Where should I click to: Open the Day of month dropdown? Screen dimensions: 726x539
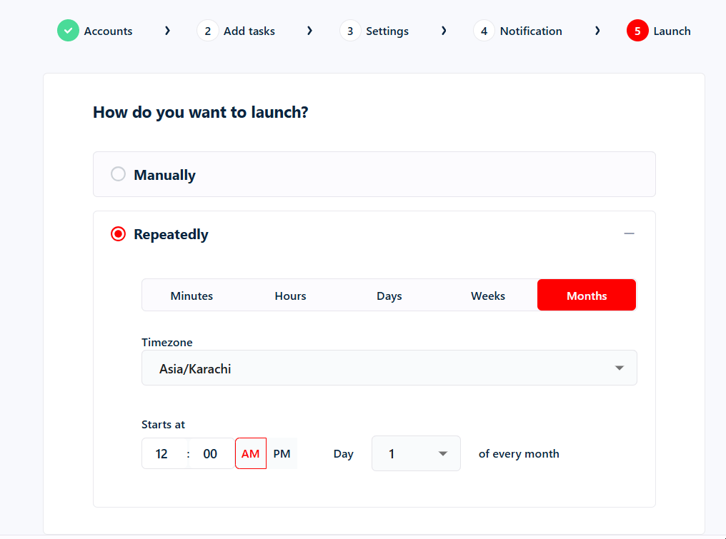coord(416,453)
